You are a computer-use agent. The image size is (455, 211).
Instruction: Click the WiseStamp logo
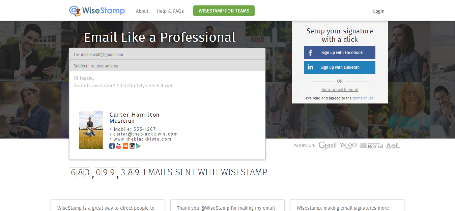[97, 11]
